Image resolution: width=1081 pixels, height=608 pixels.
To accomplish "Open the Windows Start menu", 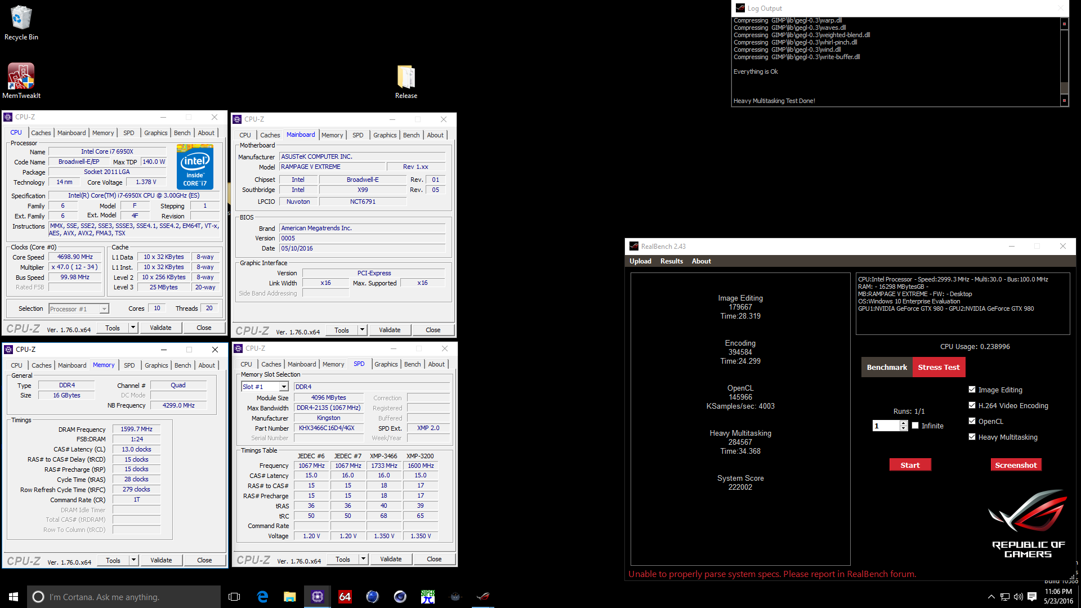I will point(14,597).
